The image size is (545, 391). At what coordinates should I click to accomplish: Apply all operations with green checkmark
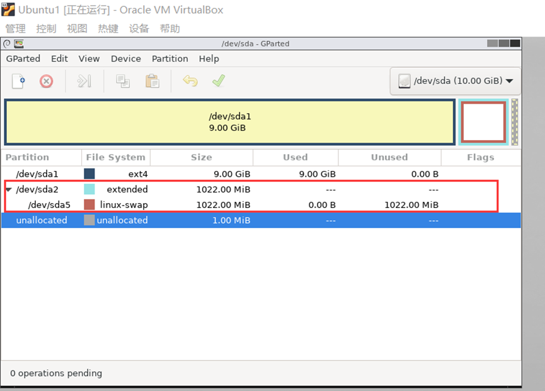pyautogui.click(x=219, y=80)
